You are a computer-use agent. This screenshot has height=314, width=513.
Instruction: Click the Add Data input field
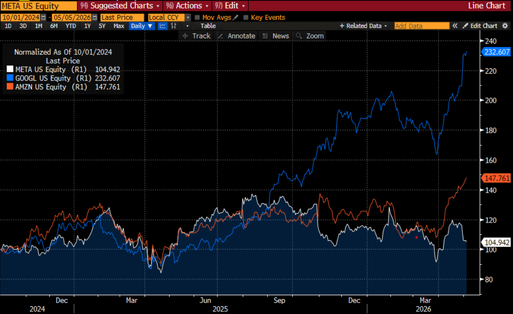[422, 26]
